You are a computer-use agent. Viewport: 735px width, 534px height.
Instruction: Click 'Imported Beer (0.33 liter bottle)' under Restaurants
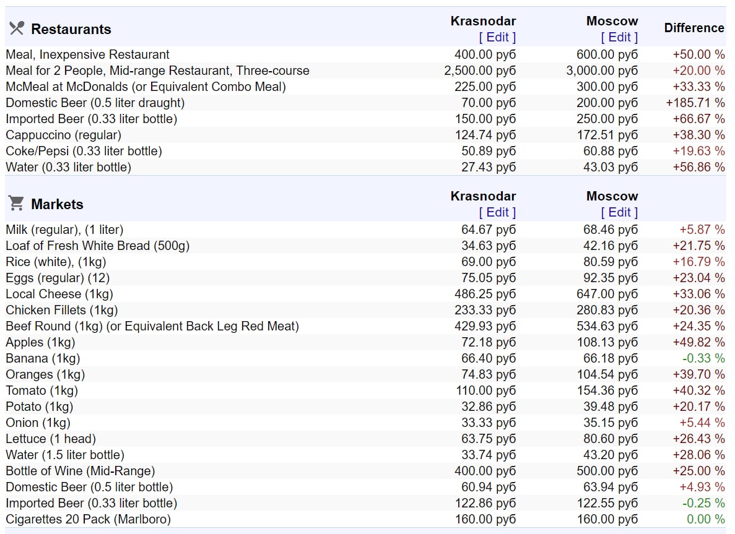click(92, 119)
